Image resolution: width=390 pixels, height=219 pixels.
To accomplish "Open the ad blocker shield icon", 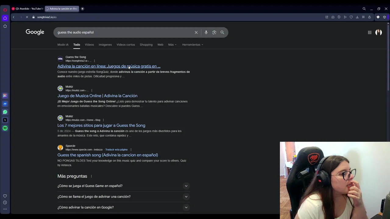I will point(339,17).
